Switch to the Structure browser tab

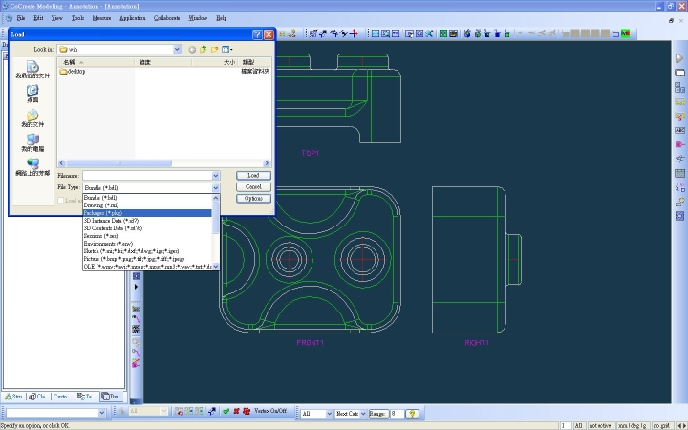14,397
